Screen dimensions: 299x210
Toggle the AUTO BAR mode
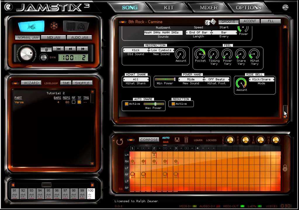pos(166,140)
